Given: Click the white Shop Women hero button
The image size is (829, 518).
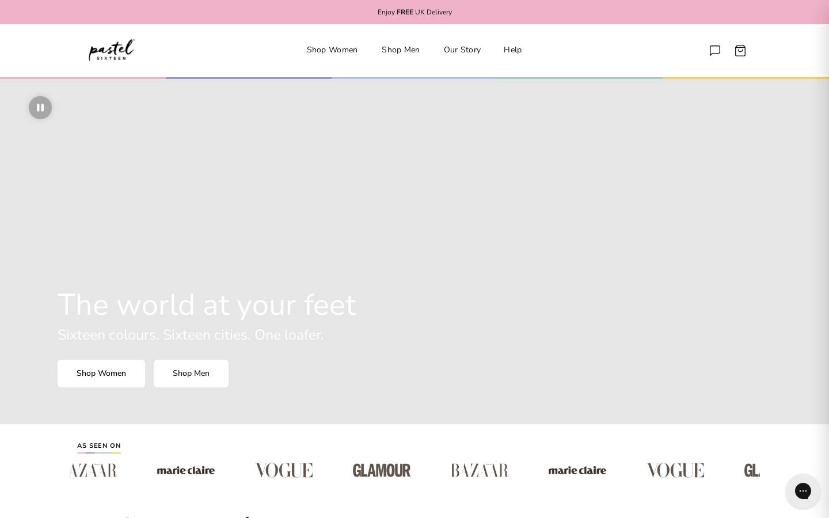Looking at the screenshot, I should [101, 374].
